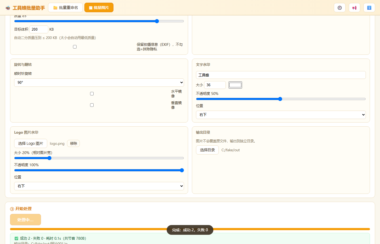Click the ③ 开始处理 heading

(x=21, y=208)
